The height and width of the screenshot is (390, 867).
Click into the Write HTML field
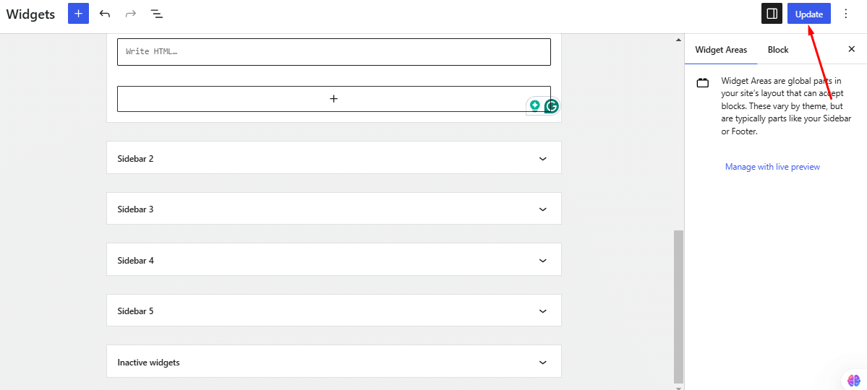click(x=333, y=52)
